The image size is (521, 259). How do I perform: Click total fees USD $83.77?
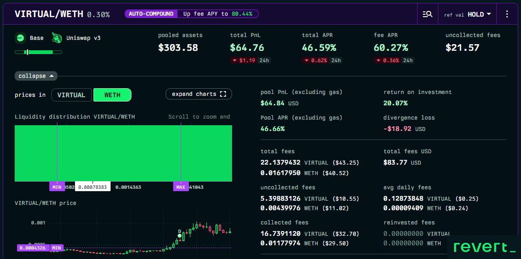pyautogui.click(x=402, y=163)
